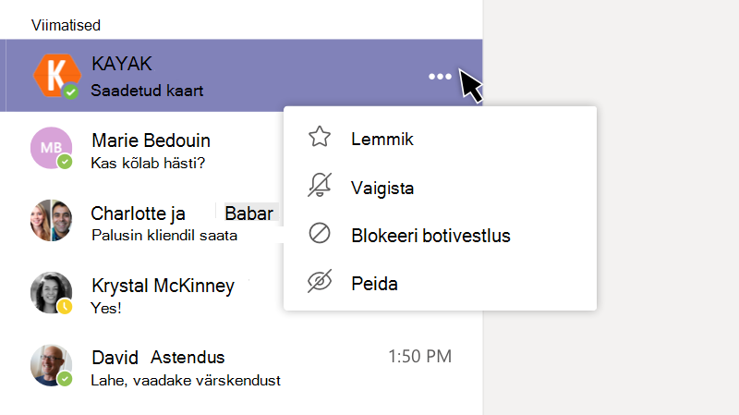739x415 pixels.
Task: Click the muted bell icon beside Vaigista
Action: 320,185
